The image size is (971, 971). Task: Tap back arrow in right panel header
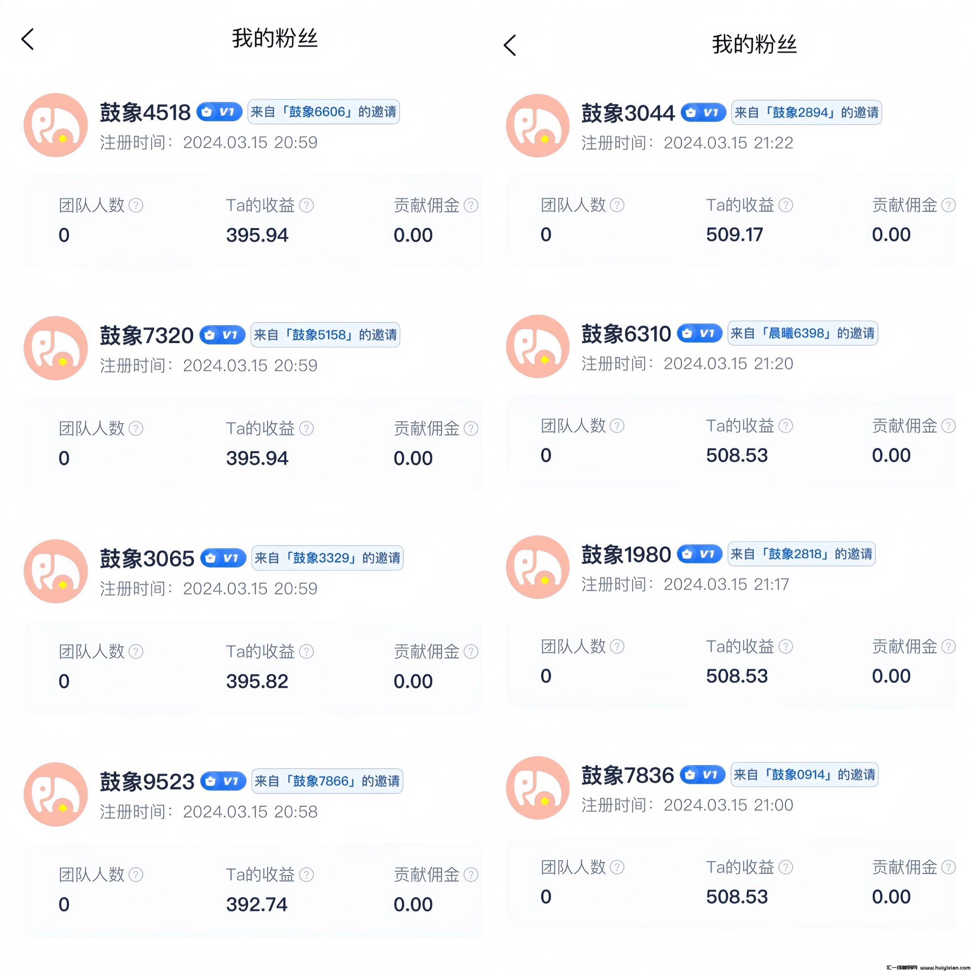(510, 45)
